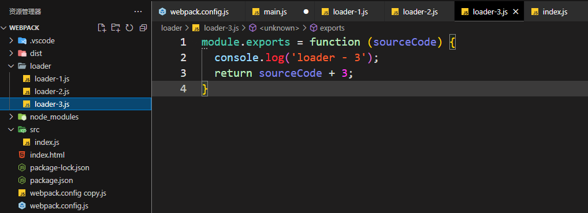Collapse all folders in explorer
Image resolution: width=588 pixels, height=213 pixels.
point(143,28)
